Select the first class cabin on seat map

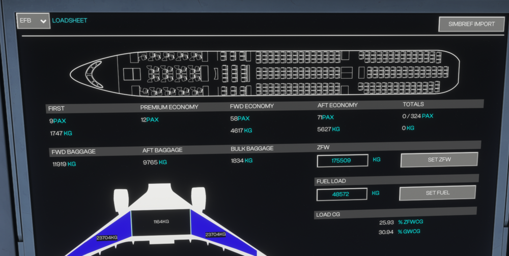[x=167, y=74]
